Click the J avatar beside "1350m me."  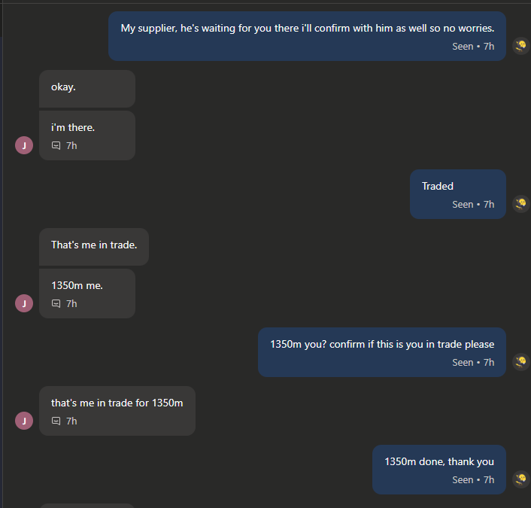tap(24, 303)
